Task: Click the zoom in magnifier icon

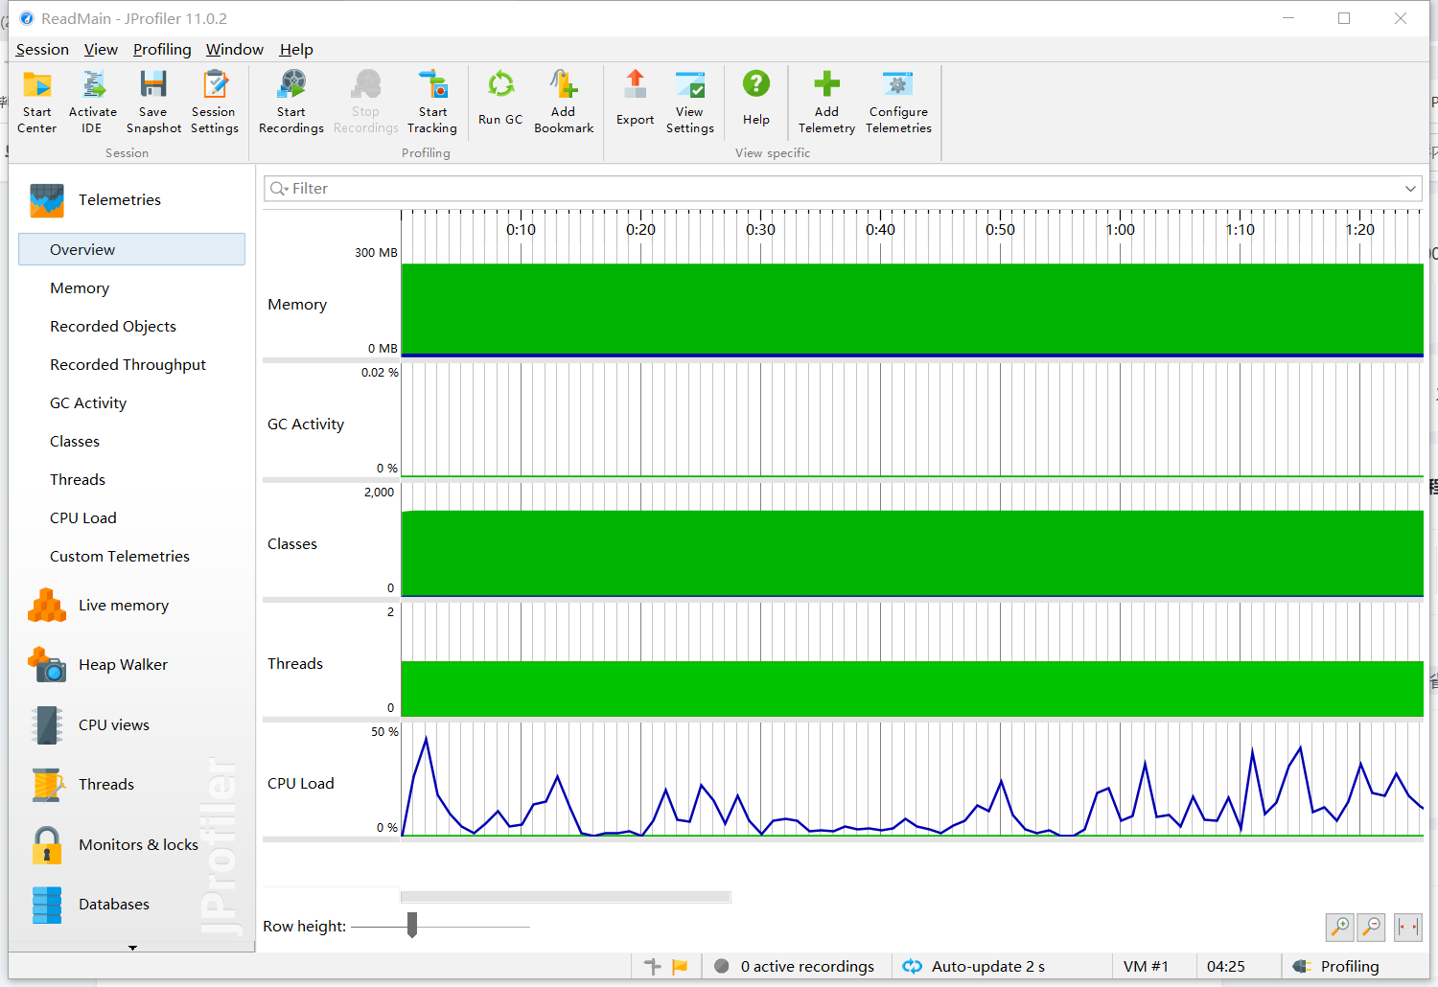Action: [x=1339, y=927]
